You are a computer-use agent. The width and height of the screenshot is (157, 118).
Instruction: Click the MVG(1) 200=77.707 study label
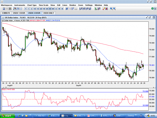click(37, 20)
